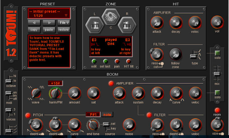The height and width of the screenshot is (138, 229).
Task: Click the HIT amplifier decay knob
Action: 176,22
